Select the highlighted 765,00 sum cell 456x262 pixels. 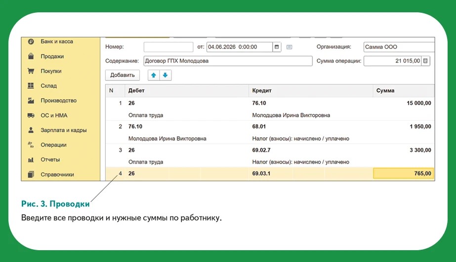(x=403, y=174)
